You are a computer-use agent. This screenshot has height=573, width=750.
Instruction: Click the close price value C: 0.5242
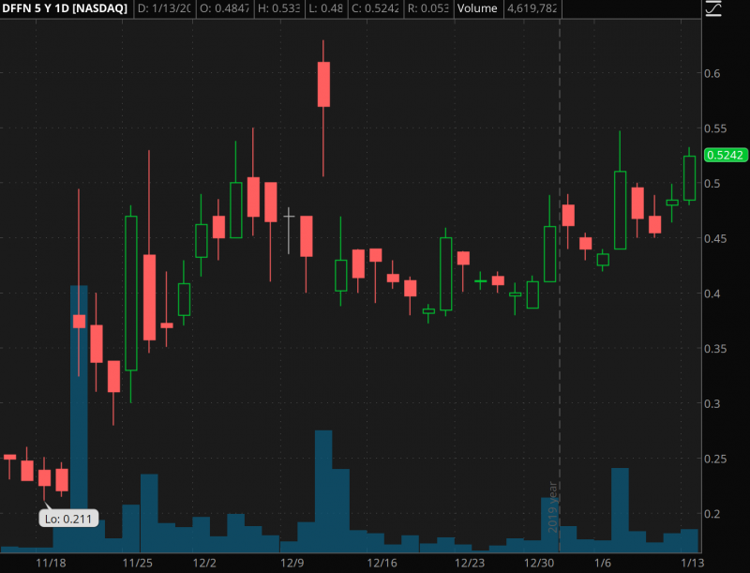coord(377,8)
